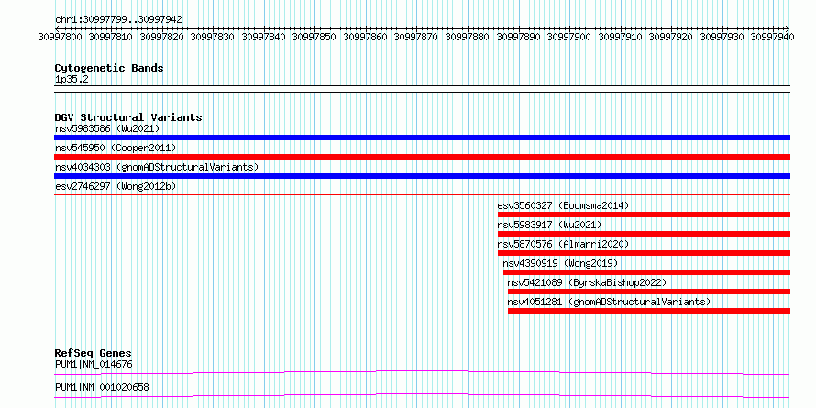Click the nsv5870576 (Almarri2020) label
This screenshot has width=816, height=408.
click(563, 244)
